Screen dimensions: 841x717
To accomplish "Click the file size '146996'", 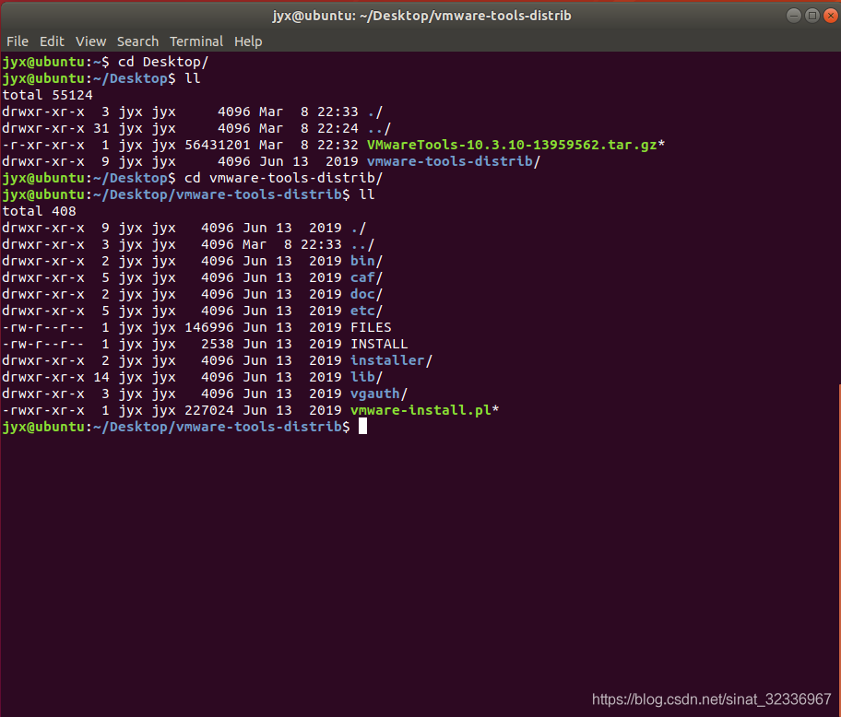I will click(x=209, y=327).
